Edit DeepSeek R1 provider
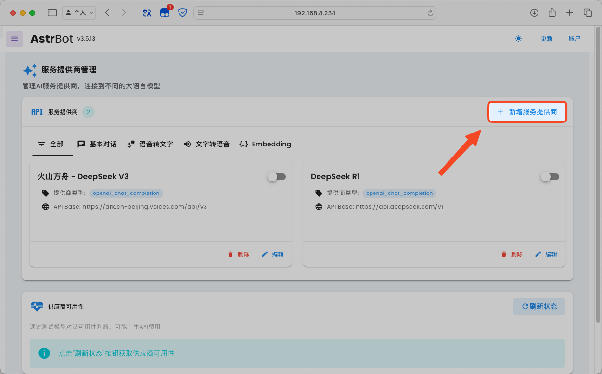The image size is (602, 374). pos(546,254)
